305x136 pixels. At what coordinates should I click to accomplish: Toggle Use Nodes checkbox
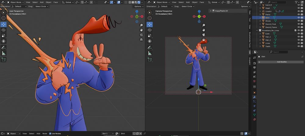point(50,134)
